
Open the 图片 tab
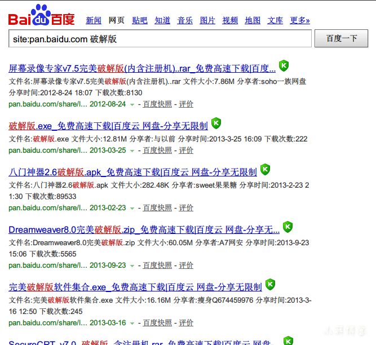click(207, 20)
